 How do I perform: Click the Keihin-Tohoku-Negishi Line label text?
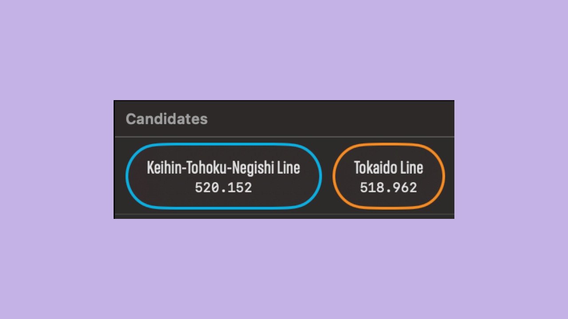[x=224, y=168]
